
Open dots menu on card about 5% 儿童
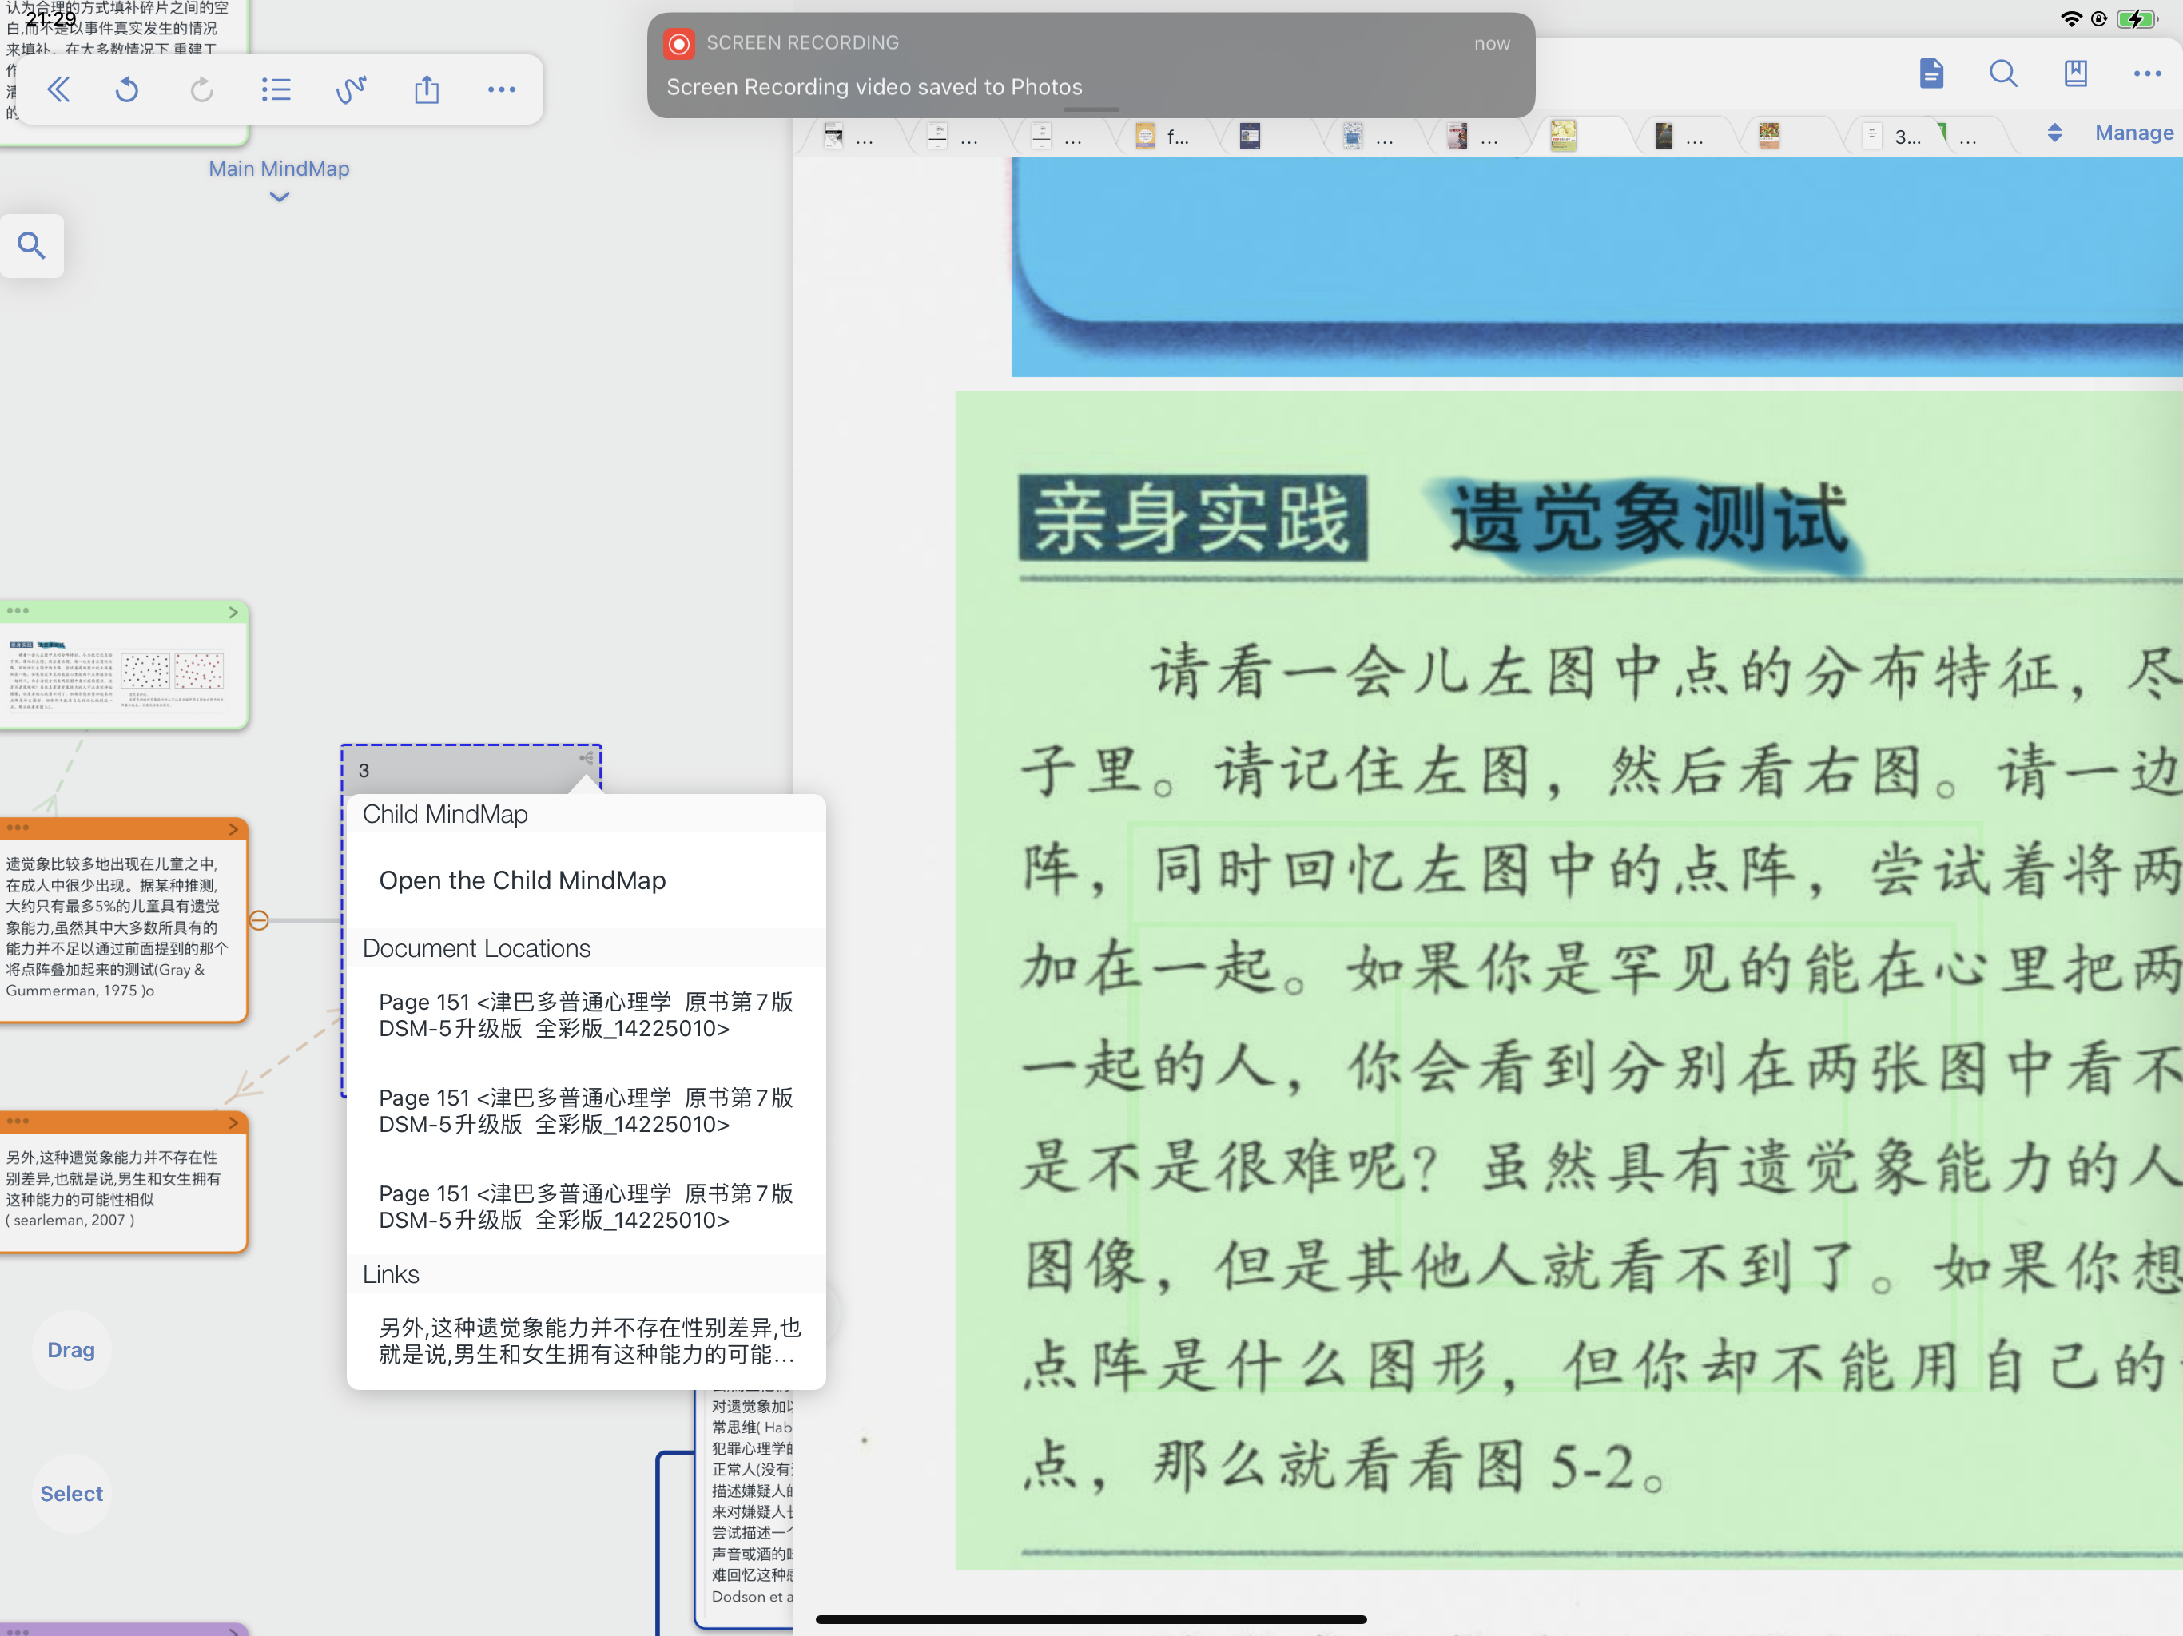18,828
